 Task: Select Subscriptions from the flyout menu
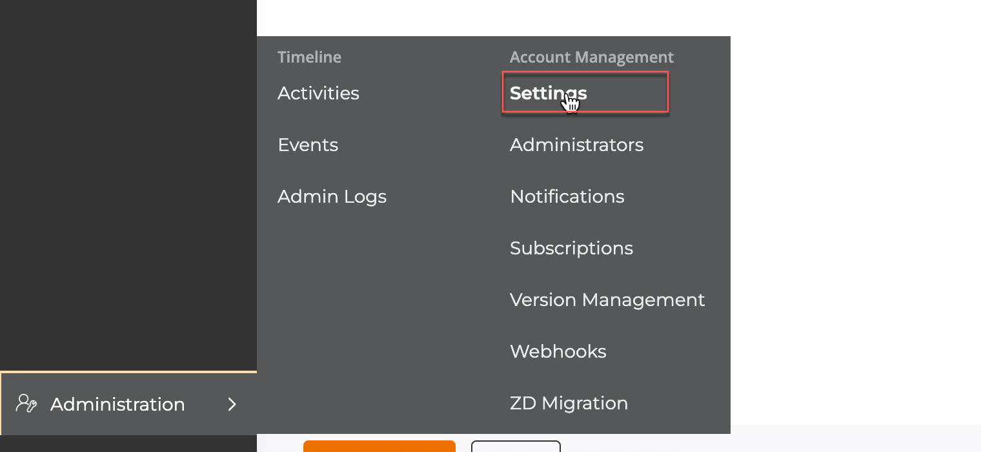coord(571,249)
